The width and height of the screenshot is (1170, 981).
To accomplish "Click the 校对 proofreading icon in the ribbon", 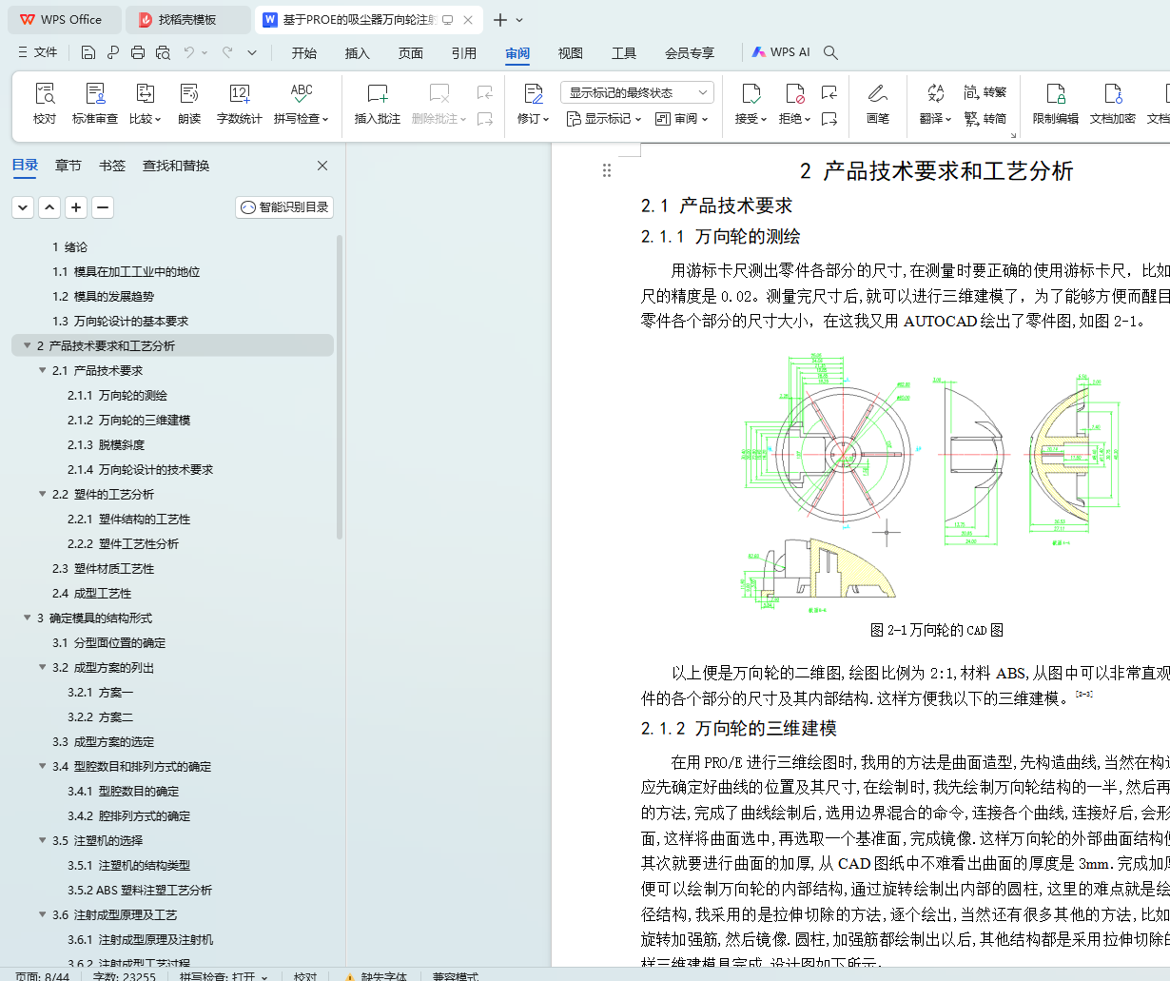I will pos(45,93).
